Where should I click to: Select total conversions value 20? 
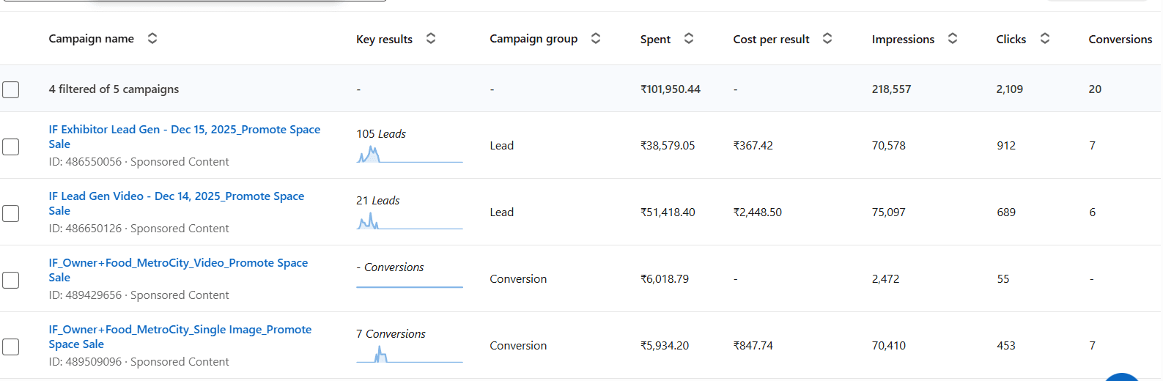point(1095,89)
